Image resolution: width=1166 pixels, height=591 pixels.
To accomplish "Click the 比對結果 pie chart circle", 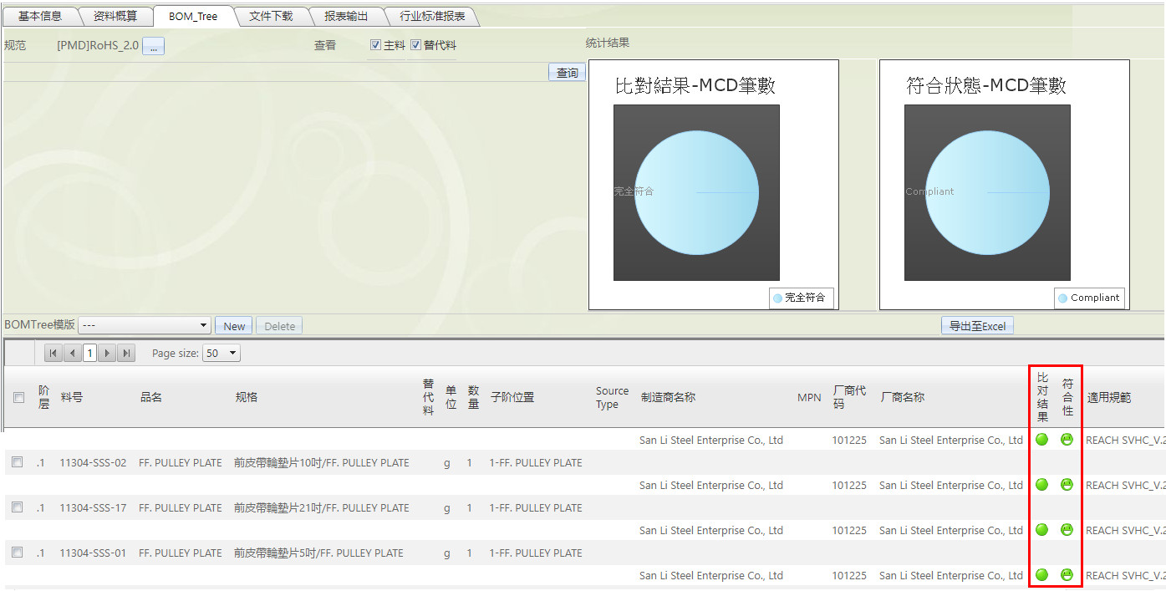I will (x=696, y=192).
